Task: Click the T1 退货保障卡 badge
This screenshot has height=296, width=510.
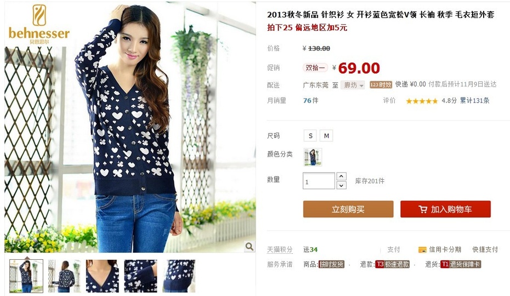Action: [x=461, y=264]
